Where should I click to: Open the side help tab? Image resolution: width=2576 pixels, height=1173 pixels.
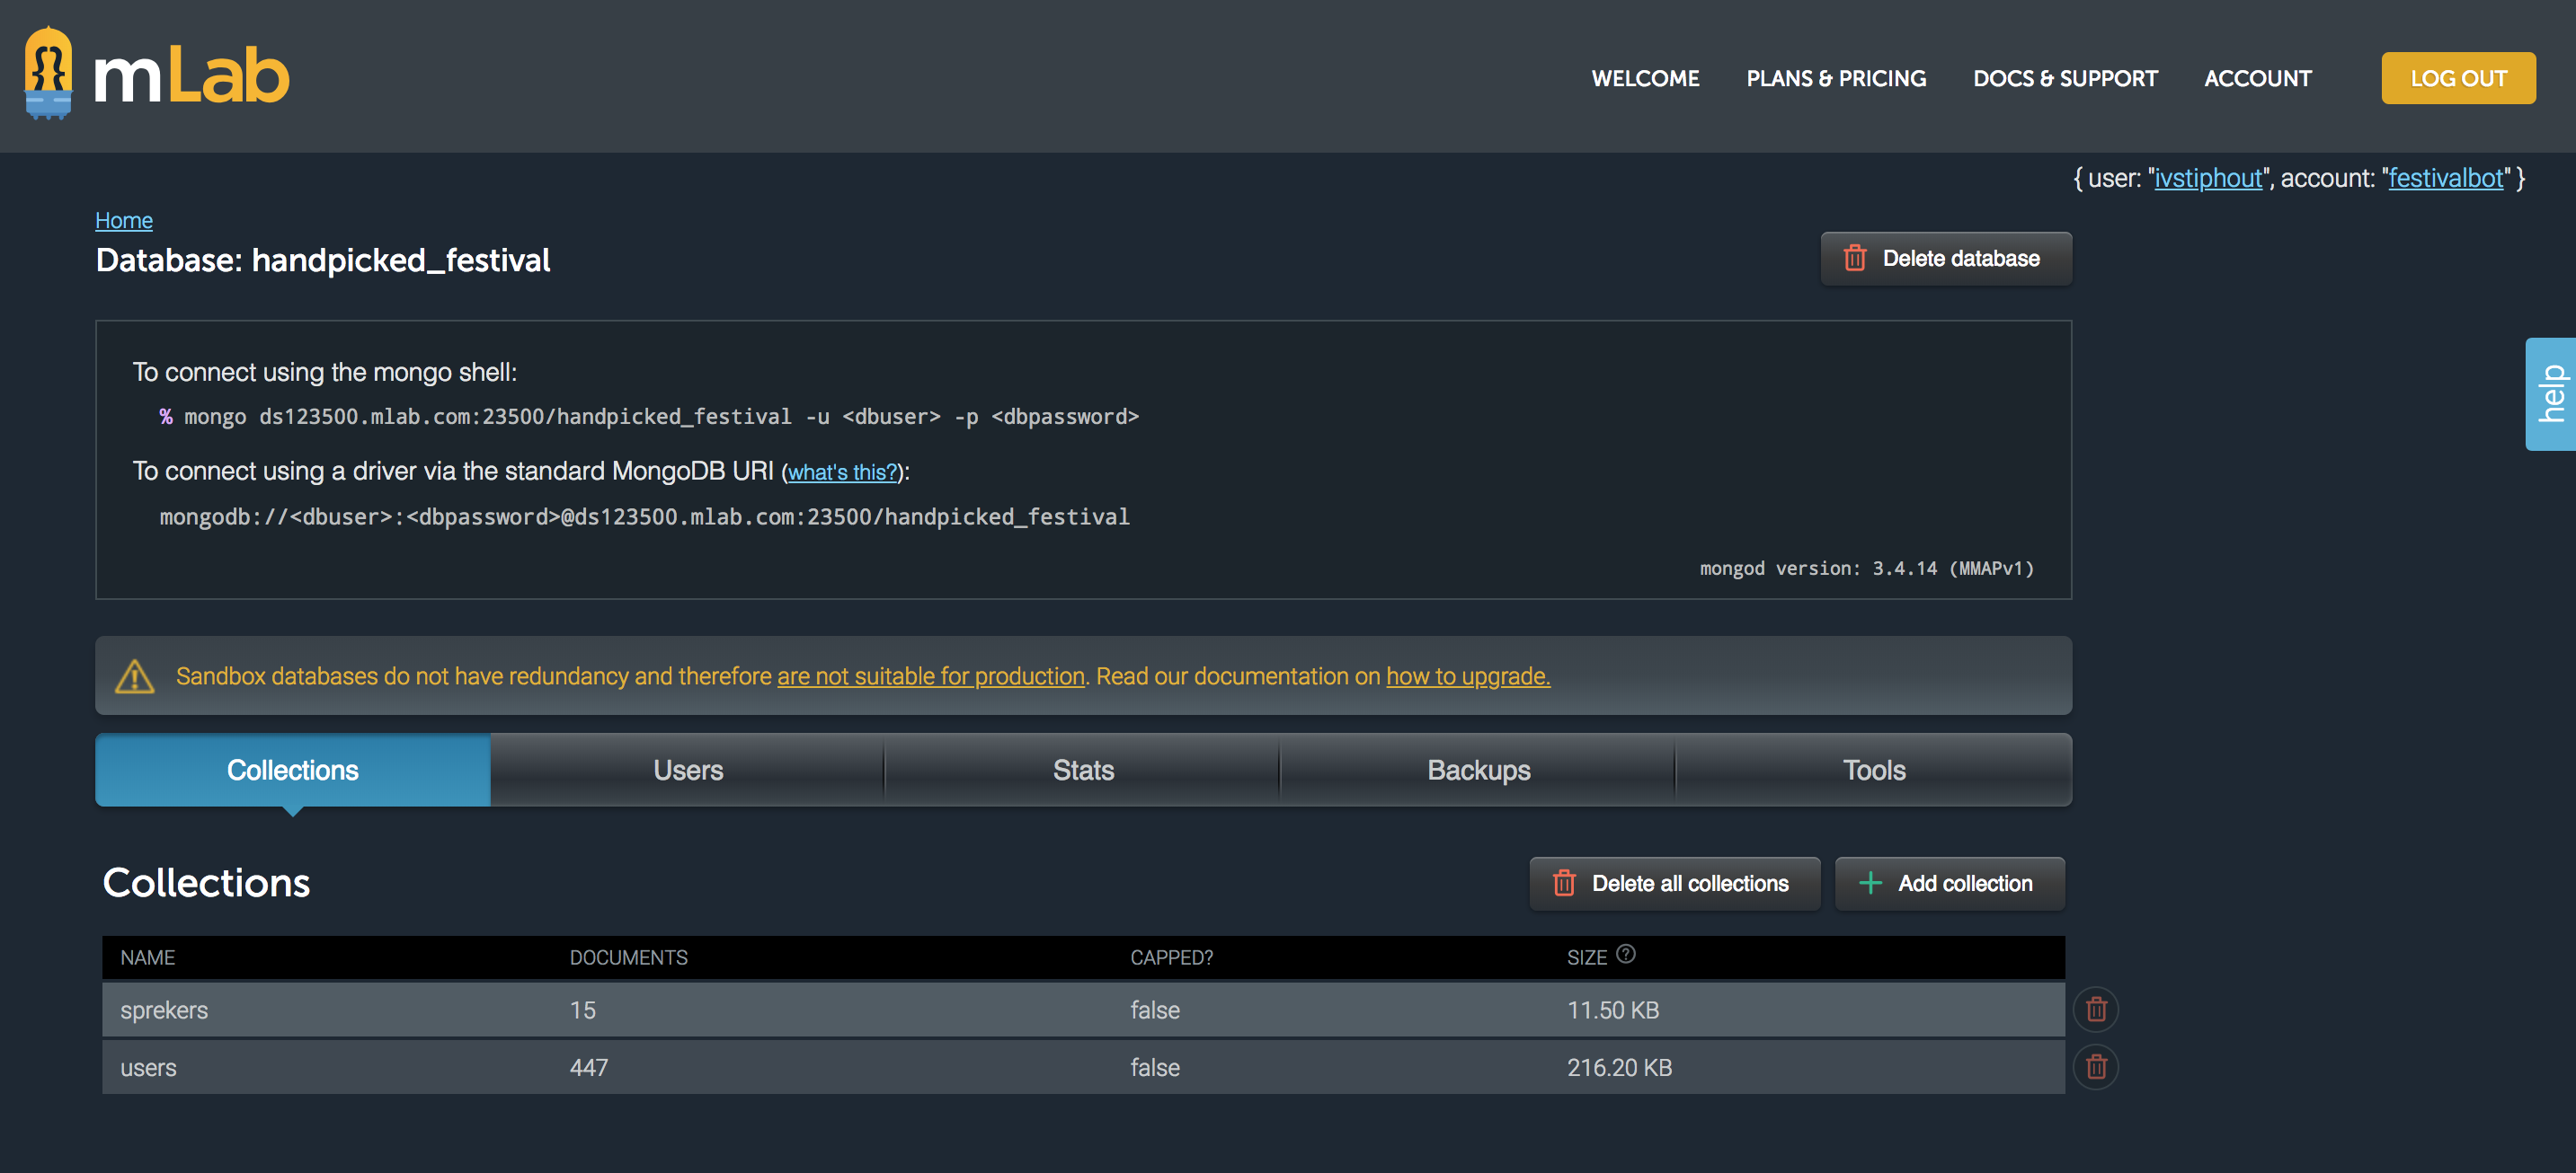[2551, 393]
